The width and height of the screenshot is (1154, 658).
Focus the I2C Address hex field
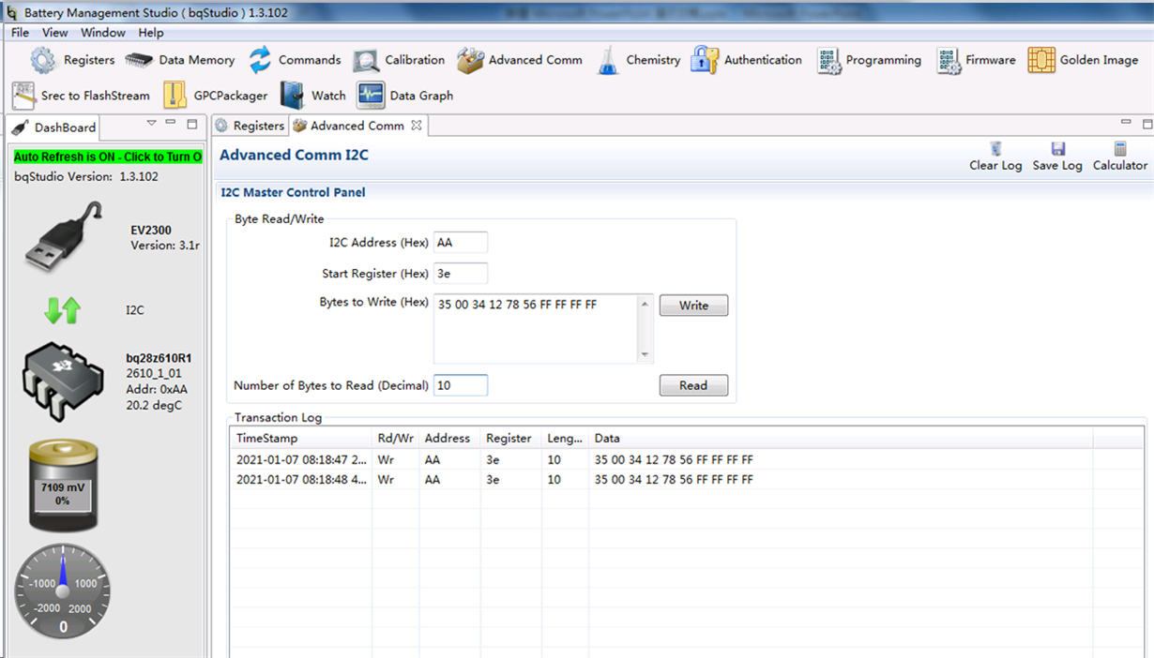pos(461,243)
